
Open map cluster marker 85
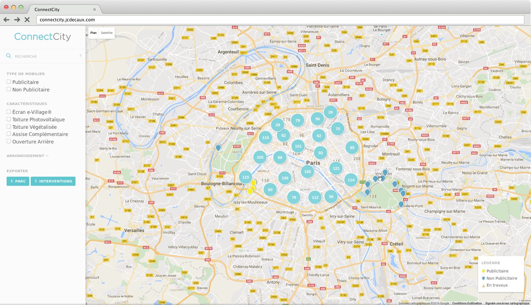coord(352,148)
